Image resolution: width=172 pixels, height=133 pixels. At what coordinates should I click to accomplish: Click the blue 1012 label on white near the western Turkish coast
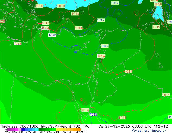52,35
